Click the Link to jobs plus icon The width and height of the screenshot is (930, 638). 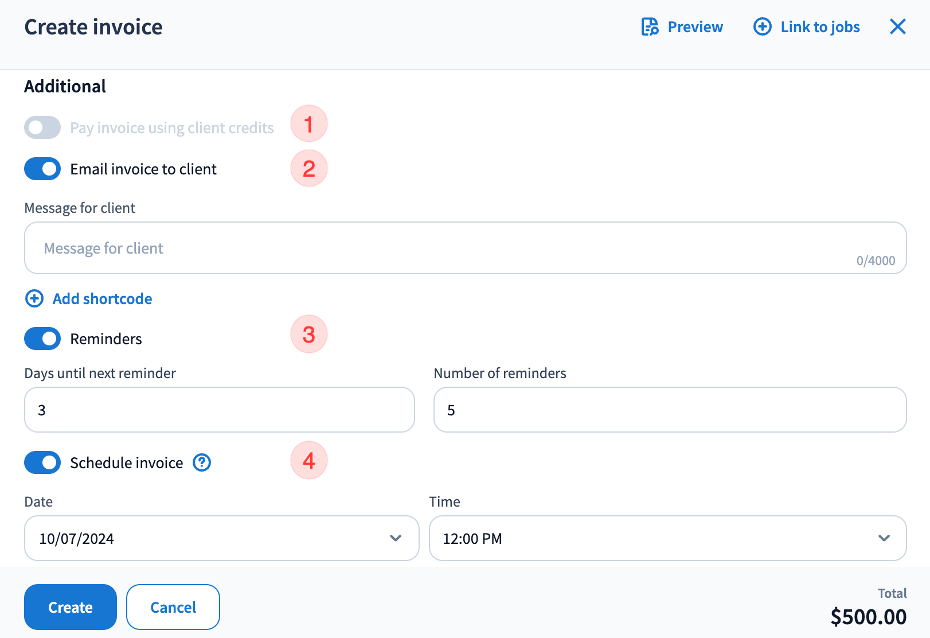(762, 27)
